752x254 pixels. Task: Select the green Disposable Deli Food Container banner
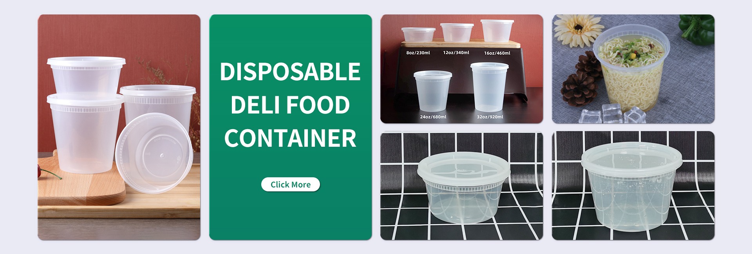(x=290, y=127)
